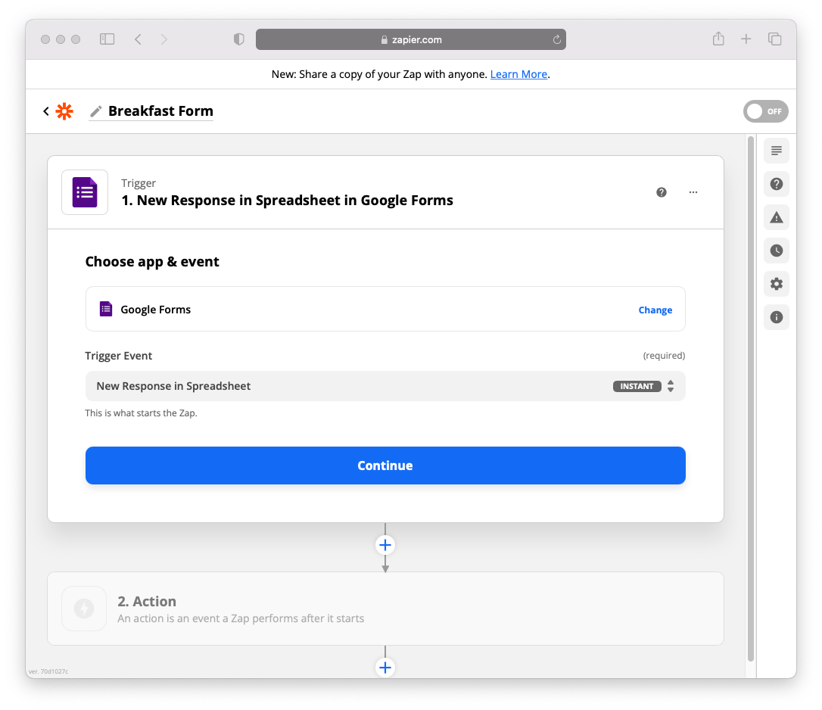Click the large Google Forms trigger icon
822x710 pixels.
[85, 192]
